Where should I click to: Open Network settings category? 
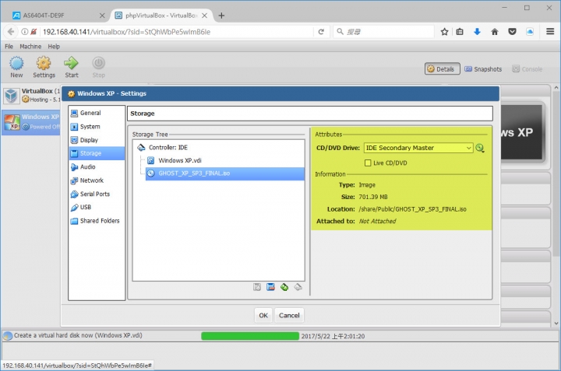point(97,180)
